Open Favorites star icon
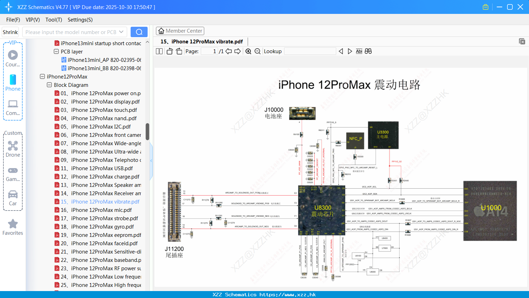This screenshot has height=298, width=529. (x=13, y=227)
